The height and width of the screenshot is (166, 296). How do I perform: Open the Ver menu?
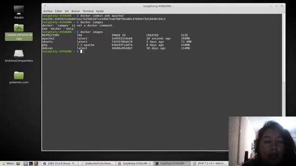[67, 11]
